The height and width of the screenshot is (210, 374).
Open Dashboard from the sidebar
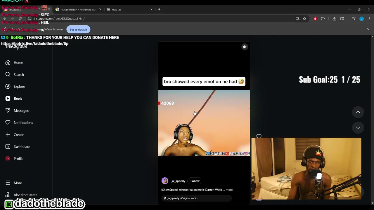coord(18,147)
